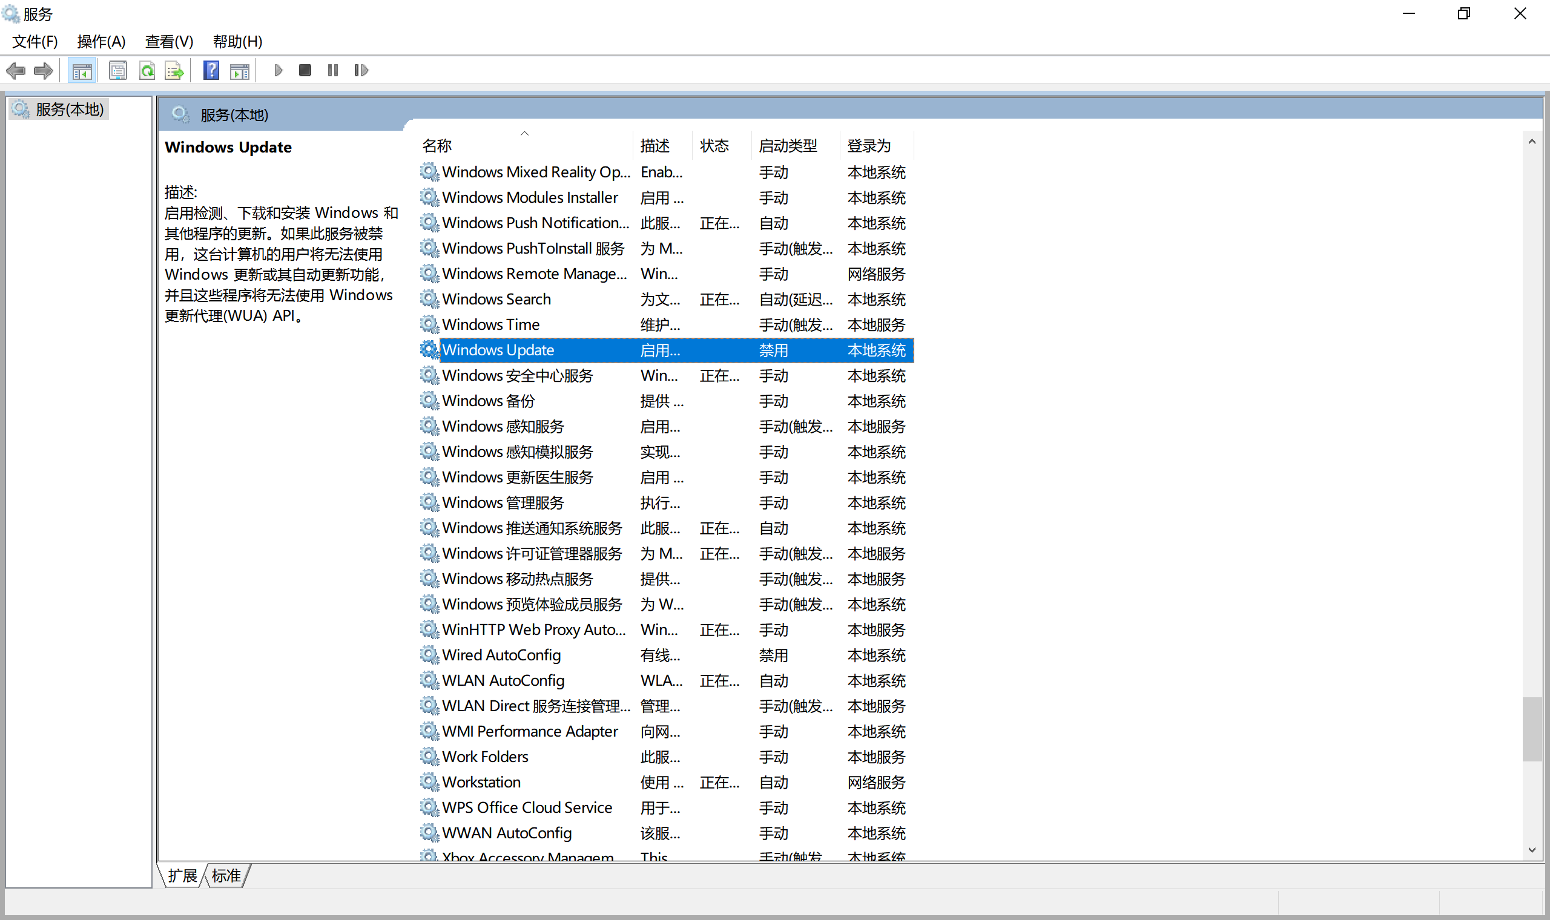Select the Windows Search service row
1550x920 pixels.
[x=496, y=299]
